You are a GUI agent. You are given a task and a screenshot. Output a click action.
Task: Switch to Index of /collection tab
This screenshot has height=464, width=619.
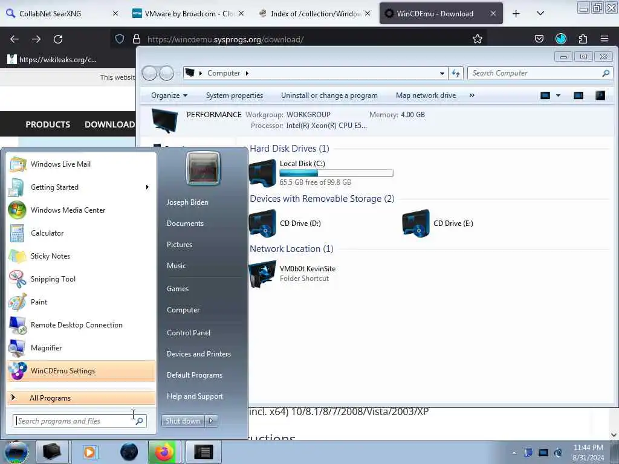pos(314,13)
